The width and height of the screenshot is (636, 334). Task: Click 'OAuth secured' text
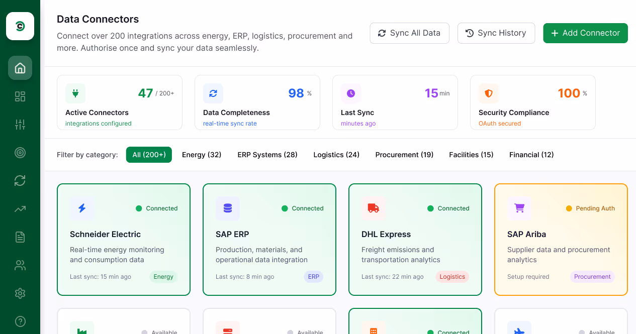click(x=500, y=124)
